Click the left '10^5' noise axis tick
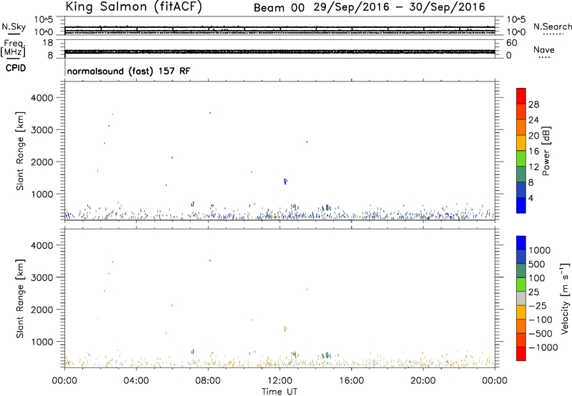Image resolution: width=572 pixels, height=396 pixels. pyautogui.click(x=44, y=20)
